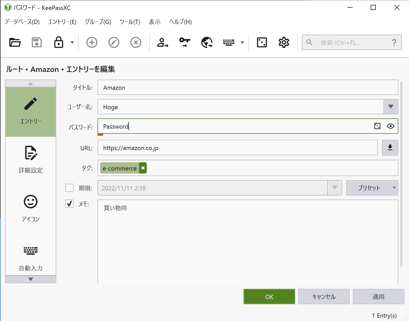
Task: Open the expiry date calendar dropdown
Action: pos(335,188)
